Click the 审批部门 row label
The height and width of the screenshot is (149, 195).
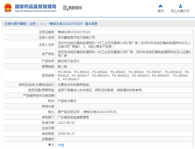[48, 117]
